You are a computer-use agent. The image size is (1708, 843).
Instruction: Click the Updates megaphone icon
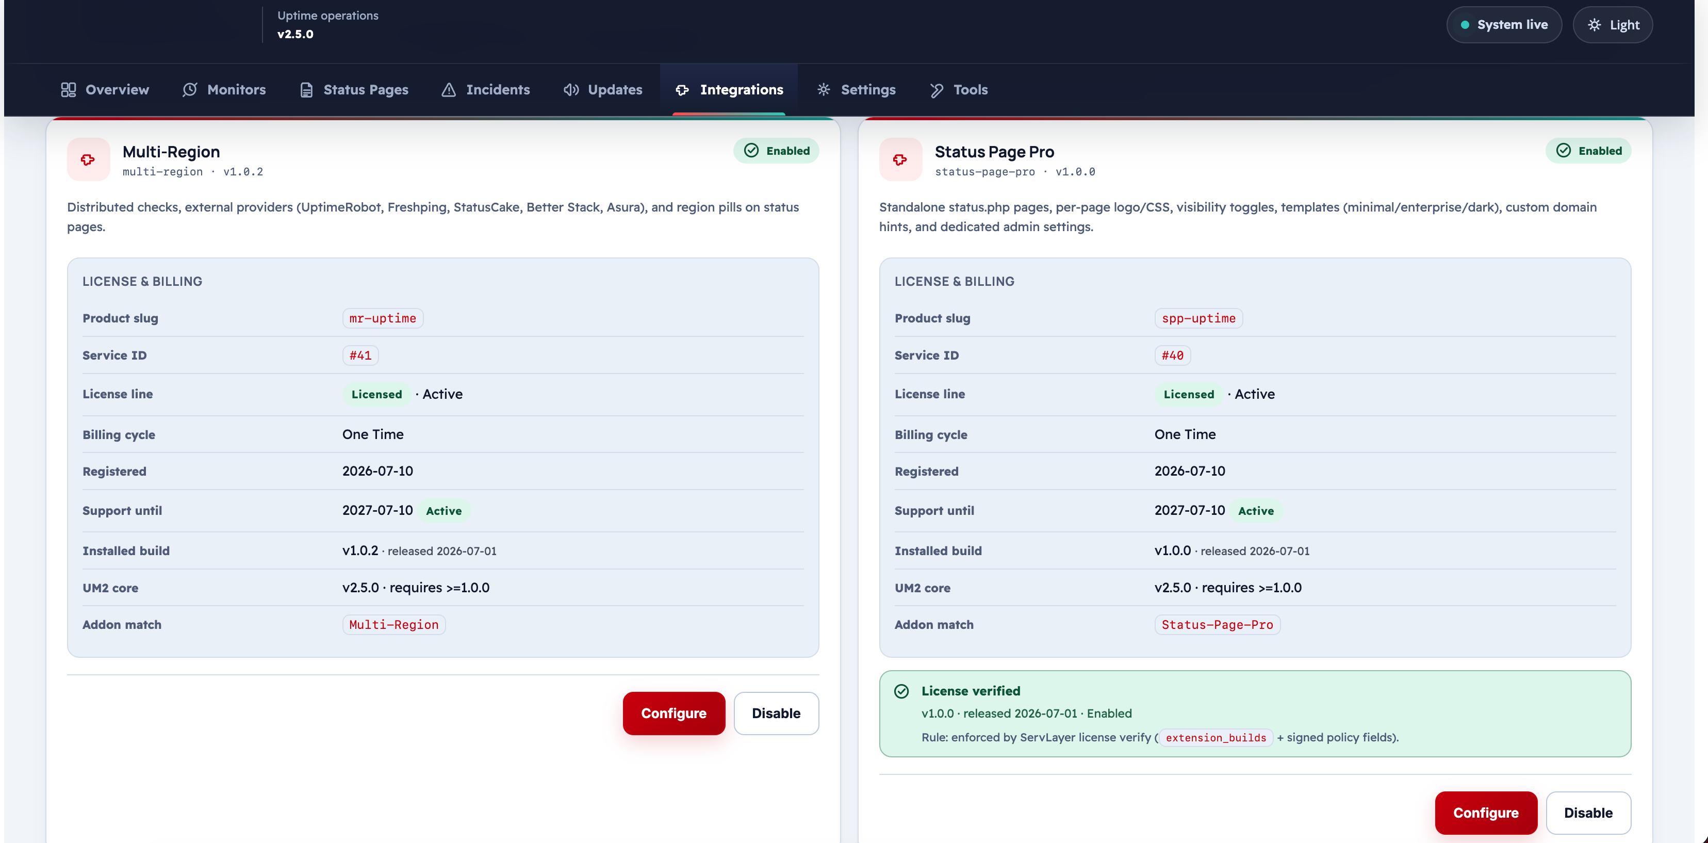[571, 90]
